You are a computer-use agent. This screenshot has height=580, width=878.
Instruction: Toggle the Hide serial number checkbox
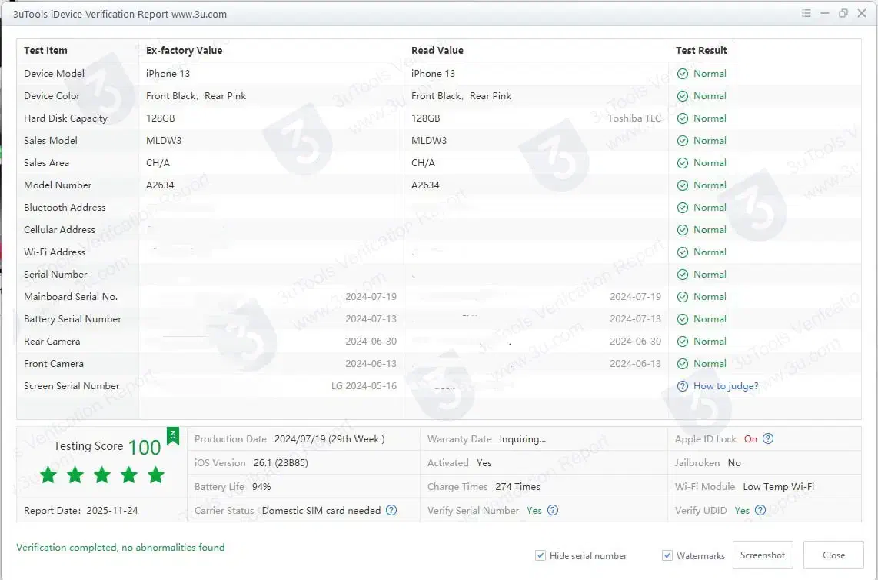tap(541, 555)
